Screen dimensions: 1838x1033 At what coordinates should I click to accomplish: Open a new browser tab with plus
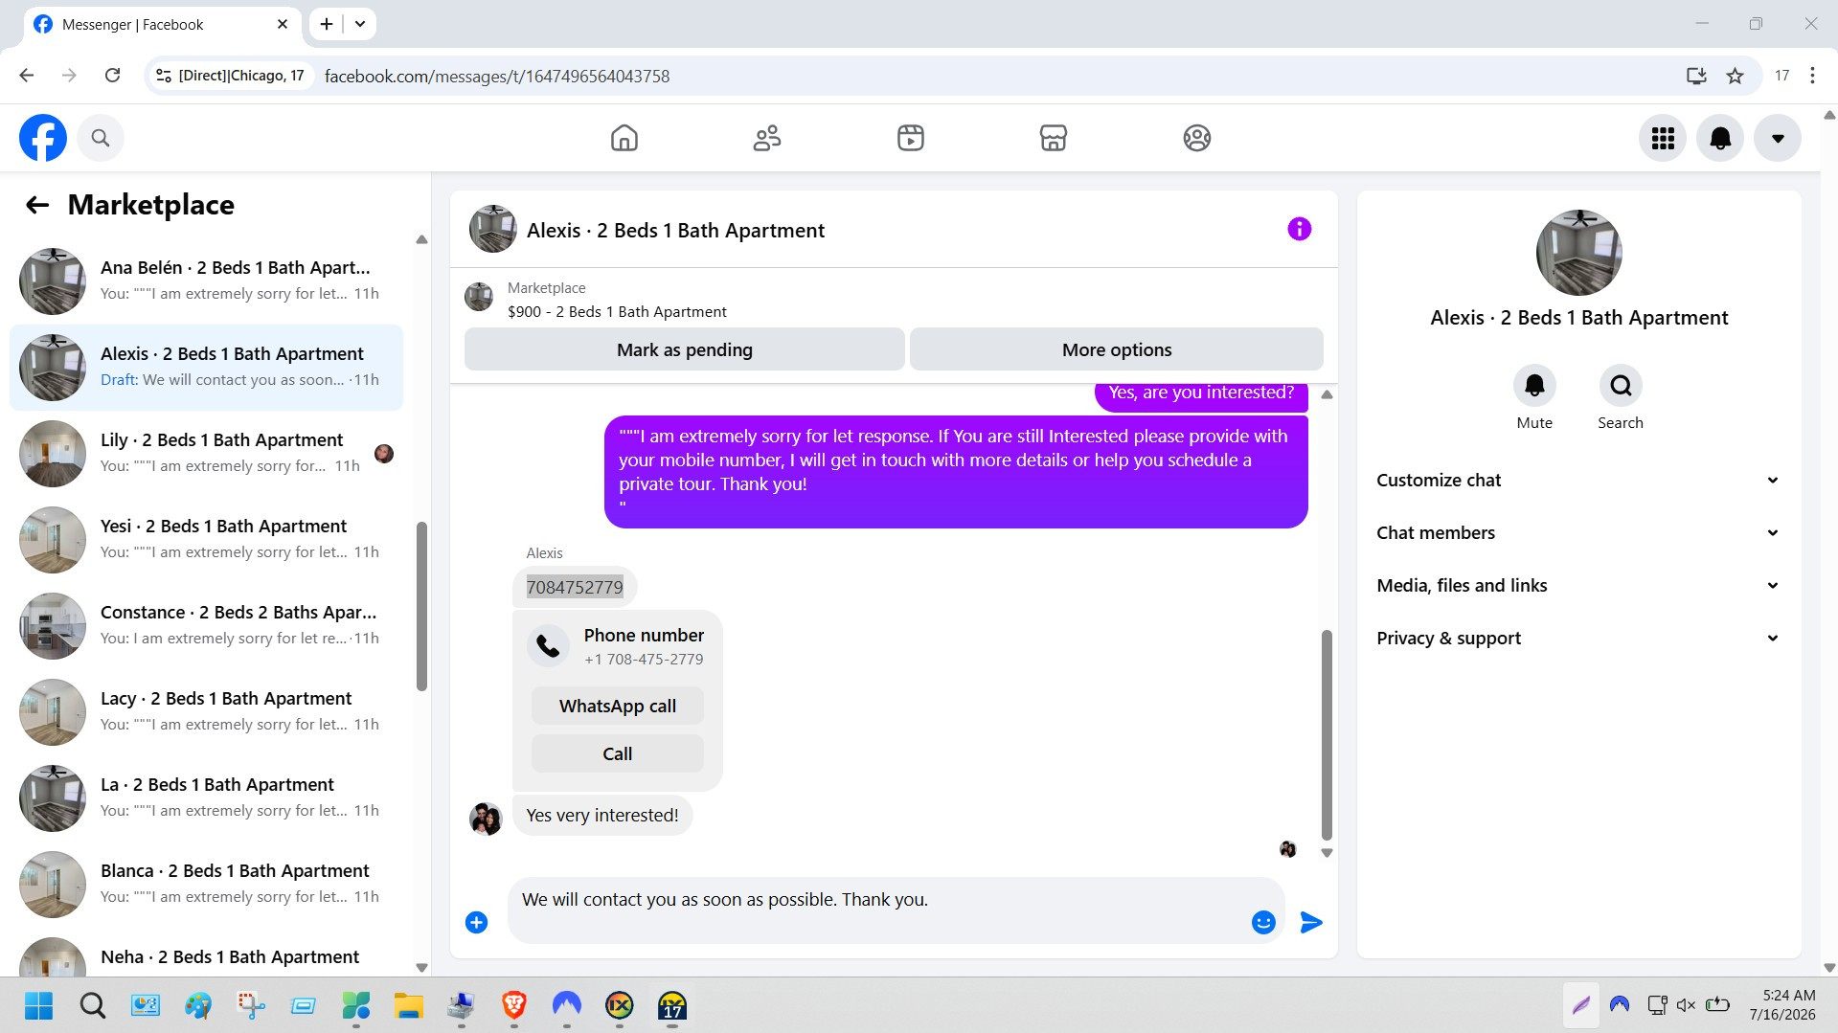point(327,24)
